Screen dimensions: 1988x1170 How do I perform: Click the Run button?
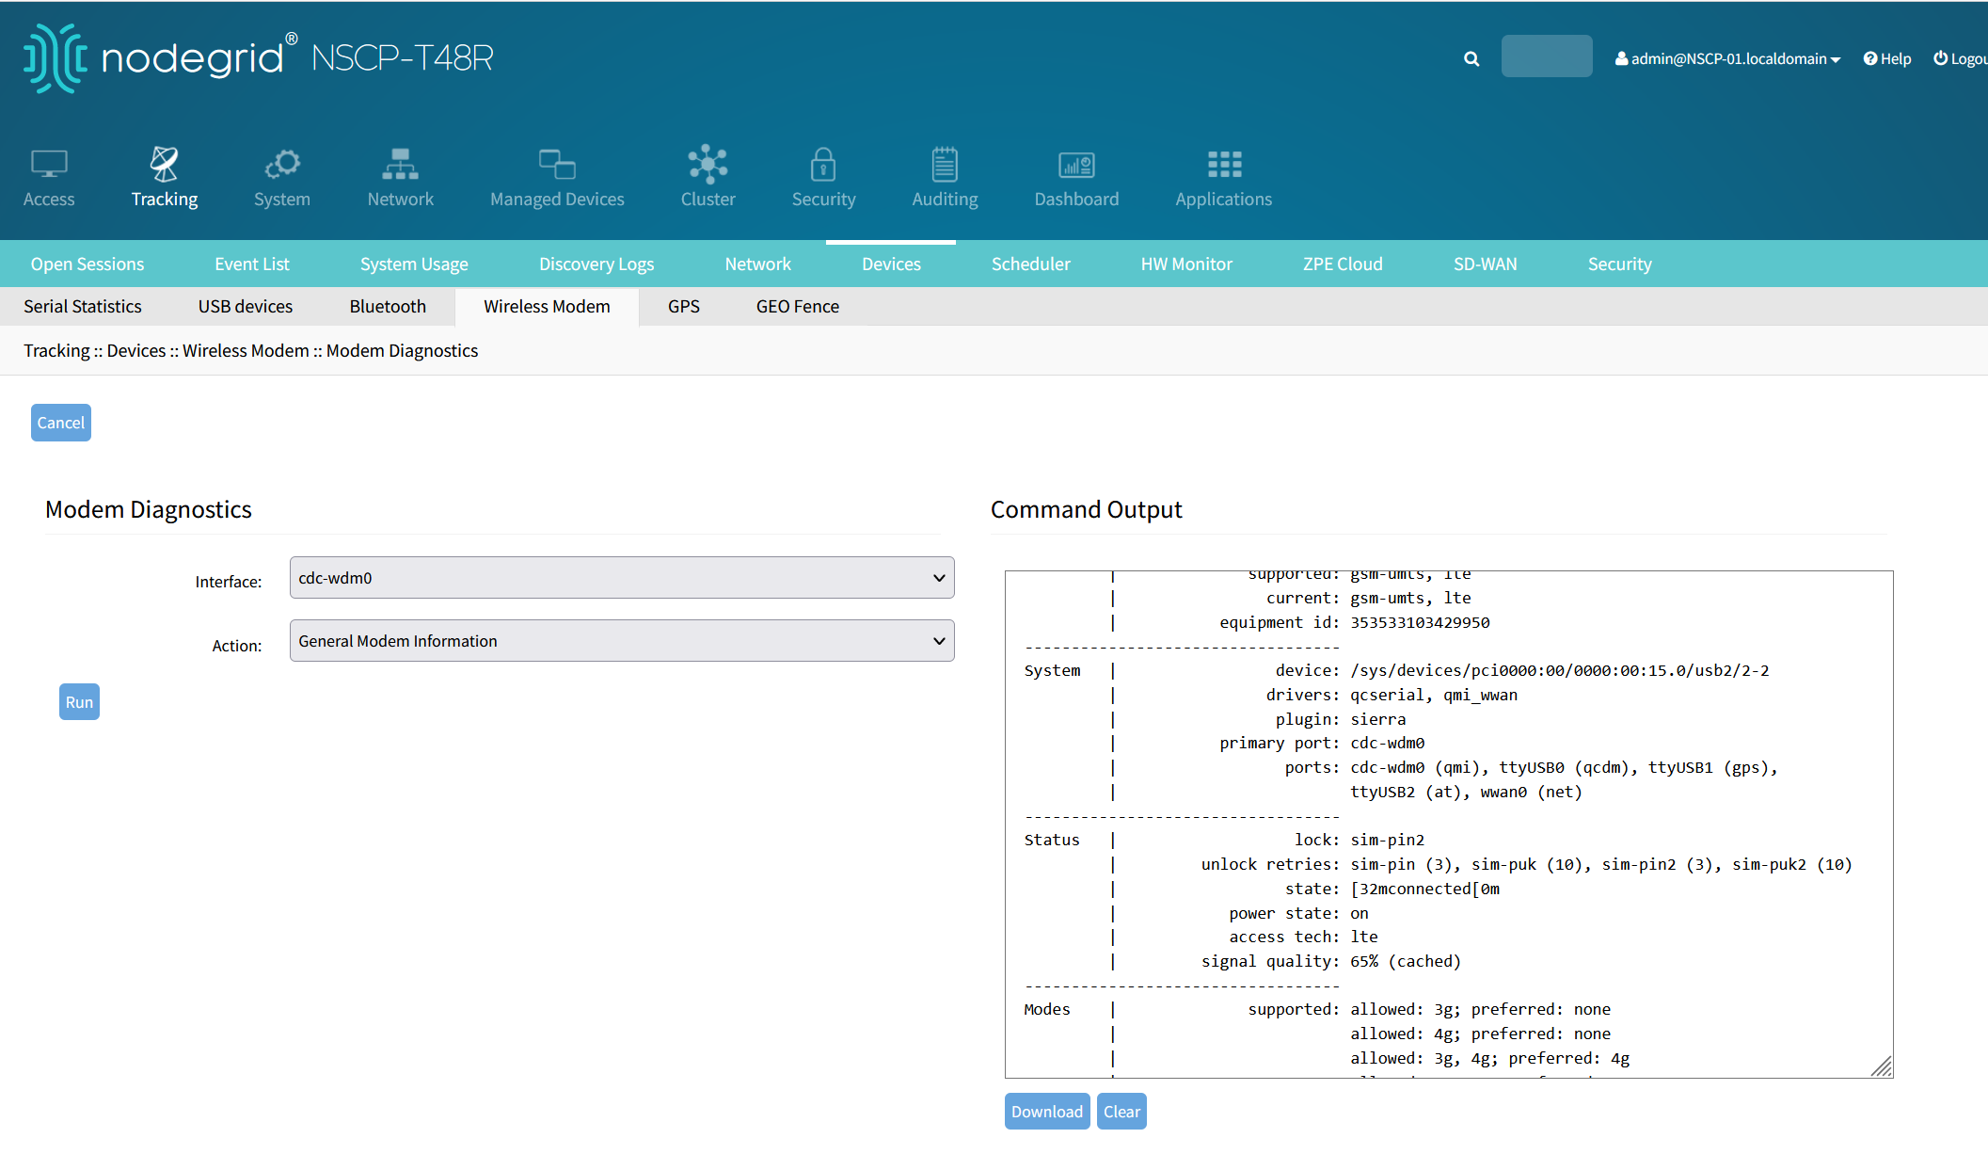pyautogui.click(x=79, y=702)
